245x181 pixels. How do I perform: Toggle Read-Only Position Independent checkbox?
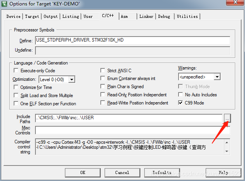tap(103, 94)
